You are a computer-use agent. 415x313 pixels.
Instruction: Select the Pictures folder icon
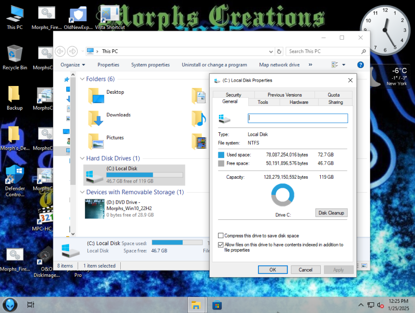96,141
